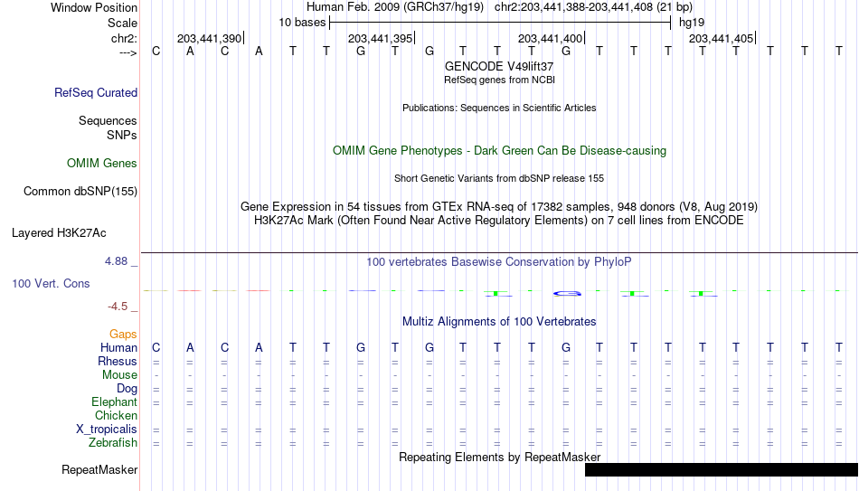Screen dimensions: 859x491
Task: Click '100 vertebrates Basewise Conservation by PhyloP' title
Action: point(499,262)
